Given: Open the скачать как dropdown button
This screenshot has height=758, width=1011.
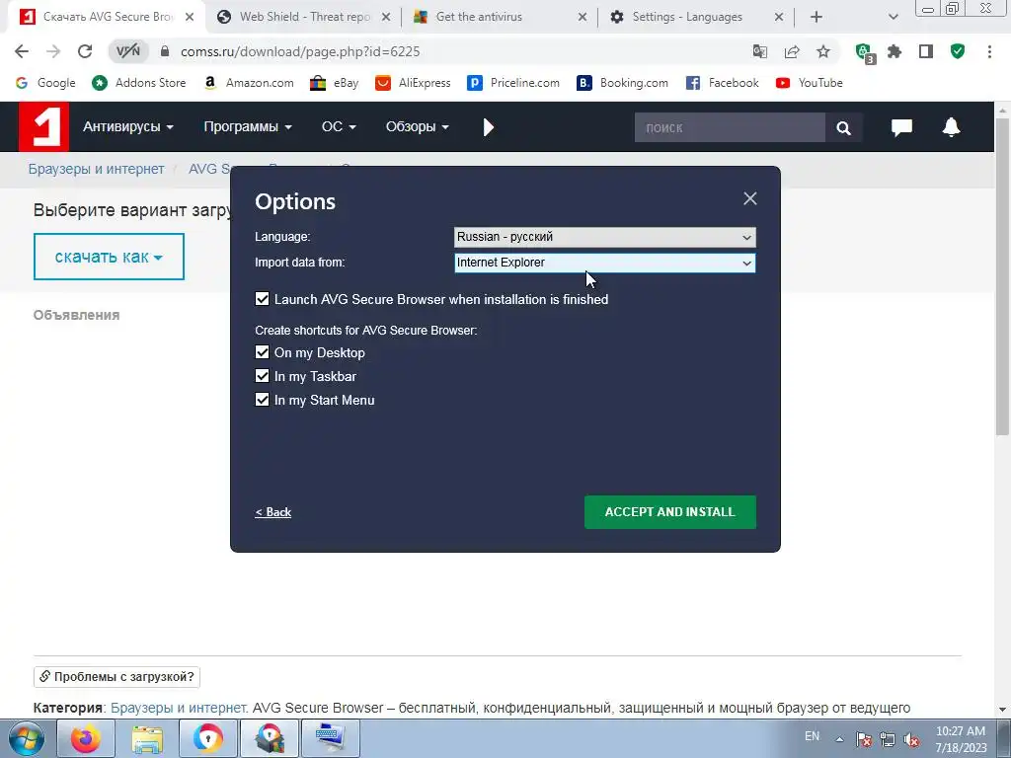Looking at the screenshot, I should pyautogui.click(x=109, y=258).
